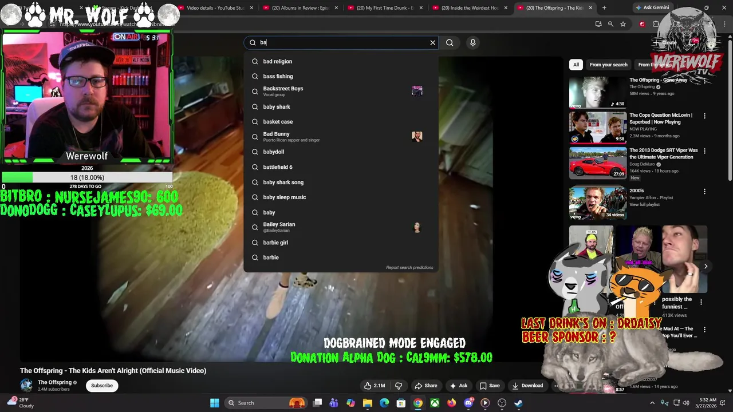This screenshot has width=733, height=412.
Task: Select 'baby sleep music' suggestion
Action: [341, 197]
